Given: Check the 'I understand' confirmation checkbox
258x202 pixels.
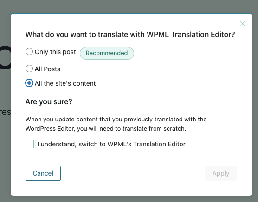Looking at the screenshot, I should pyautogui.click(x=30, y=144).
